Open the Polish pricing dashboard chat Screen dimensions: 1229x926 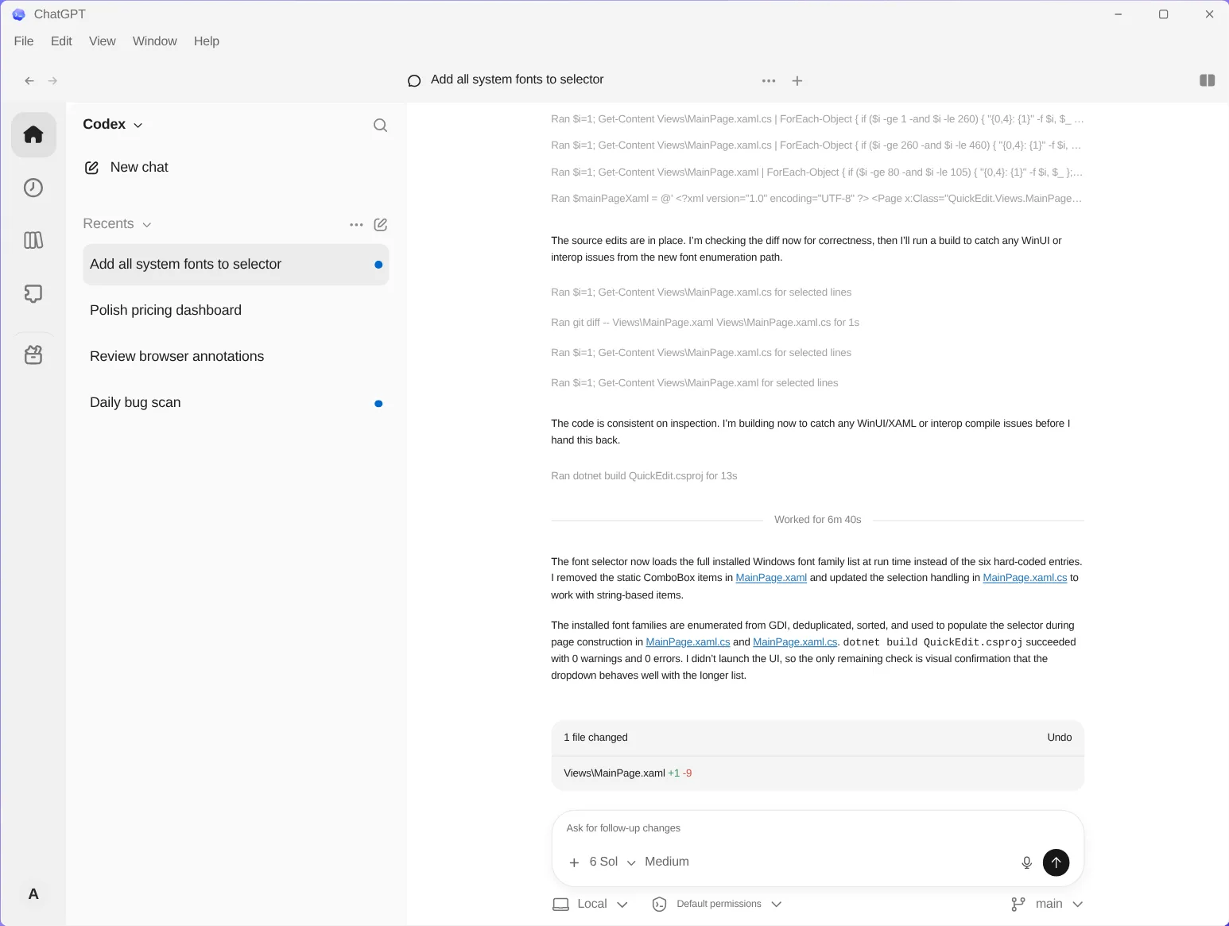click(x=236, y=311)
